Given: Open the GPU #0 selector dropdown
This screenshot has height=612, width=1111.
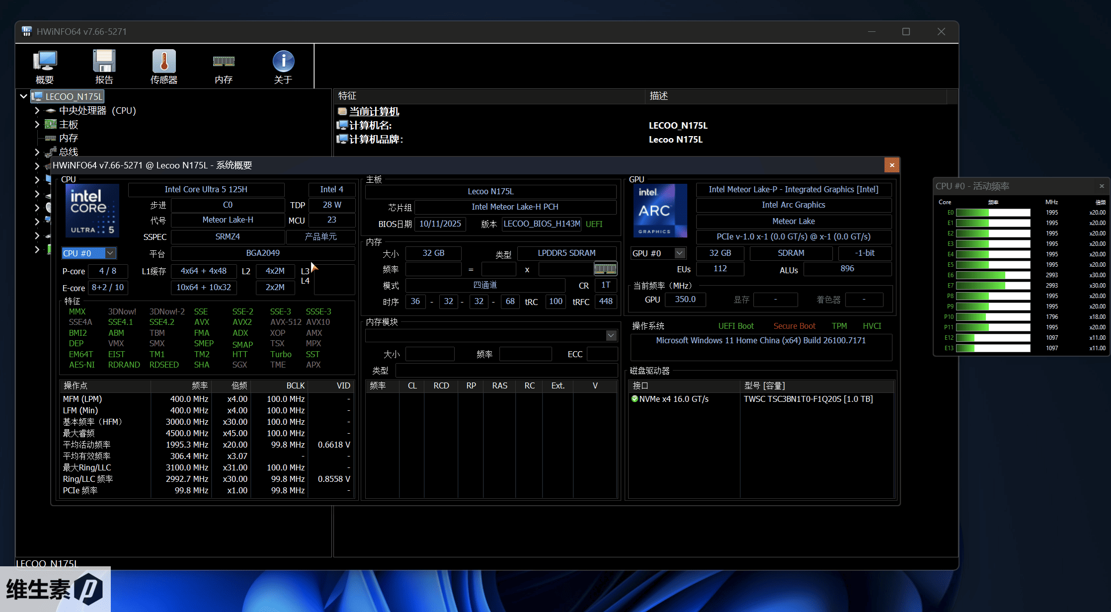Looking at the screenshot, I should (679, 253).
